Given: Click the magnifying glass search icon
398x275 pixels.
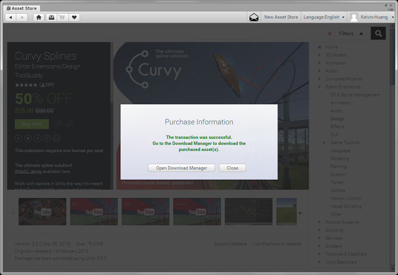Looking at the screenshot, I should point(378,33).
